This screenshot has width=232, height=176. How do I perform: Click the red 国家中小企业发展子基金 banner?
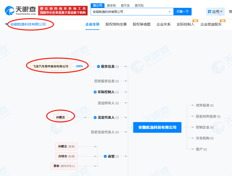coord(63,11)
